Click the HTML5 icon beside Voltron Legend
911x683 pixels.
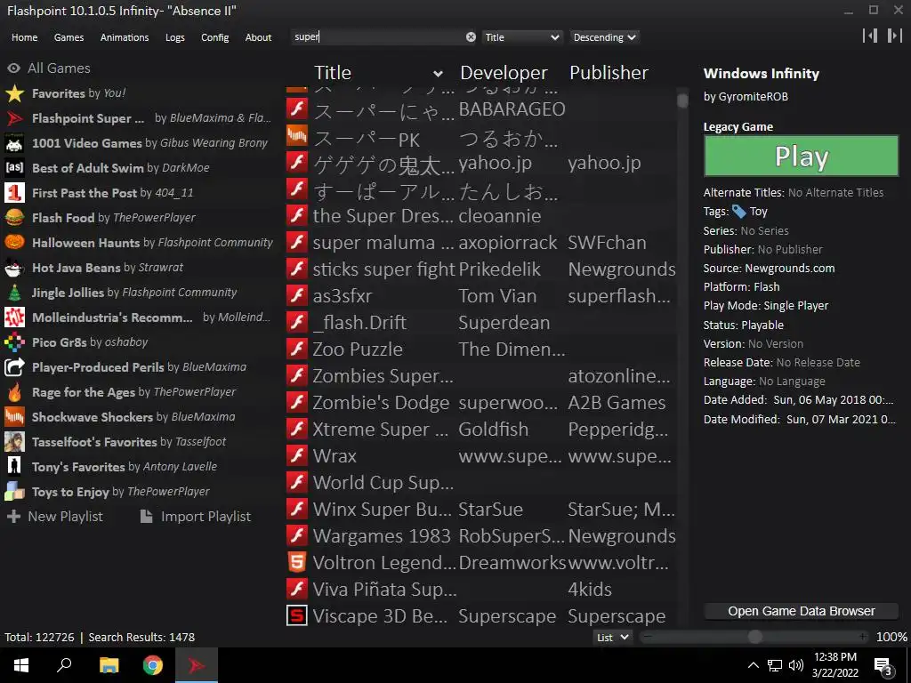coord(297,562)
